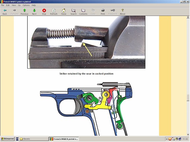Click the Copy toolbar icon
This screenshot has width=190, height=142.
point(93,12)
